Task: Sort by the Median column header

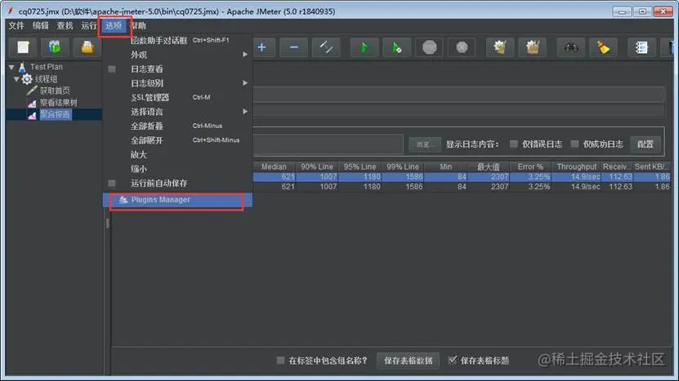Action: pyautogui.click(x=274, y=167)
